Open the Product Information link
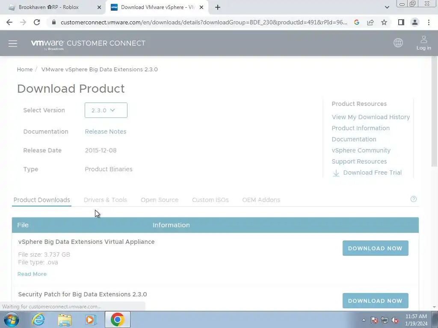 [x=361, y=128]
